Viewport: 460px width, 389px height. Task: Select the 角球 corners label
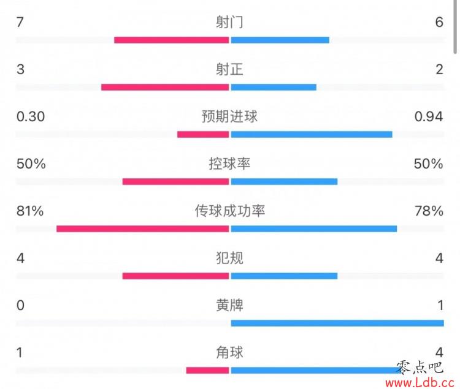(x=229, y=352)
